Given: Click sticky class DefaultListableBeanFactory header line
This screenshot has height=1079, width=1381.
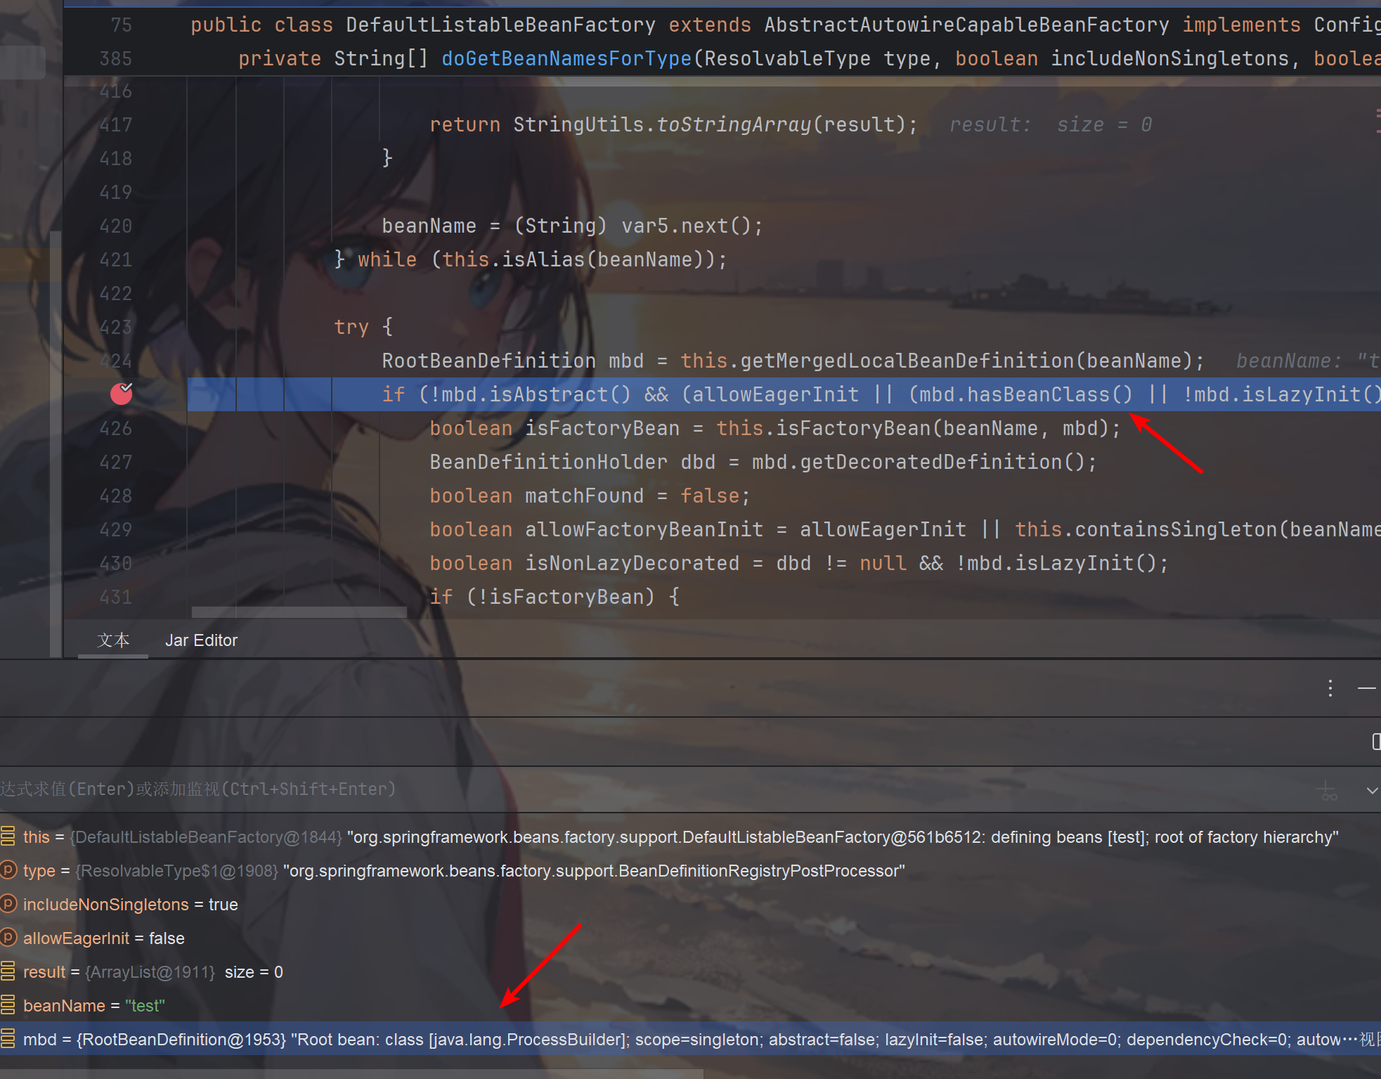Looking at the screenshot, I should tap(500, 25).
